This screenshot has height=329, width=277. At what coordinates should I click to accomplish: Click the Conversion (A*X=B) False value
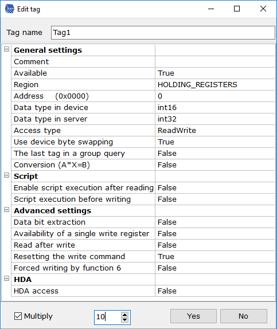point(215,164)
